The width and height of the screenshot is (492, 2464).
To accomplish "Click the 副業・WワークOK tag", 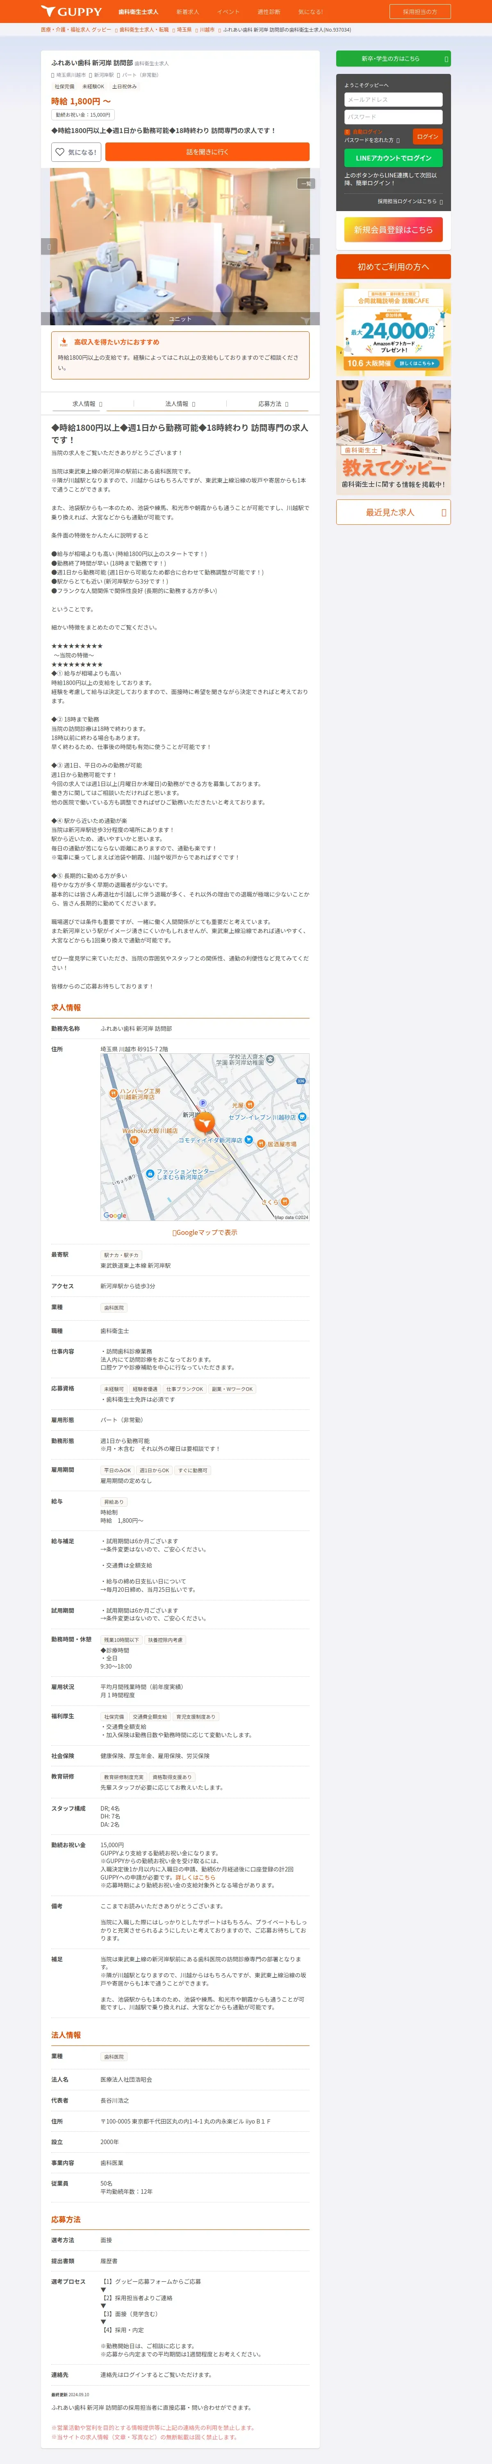I will coord(232,1389).
